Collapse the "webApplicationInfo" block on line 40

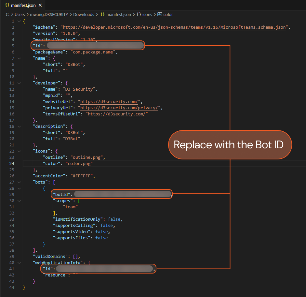pos(19,263)
